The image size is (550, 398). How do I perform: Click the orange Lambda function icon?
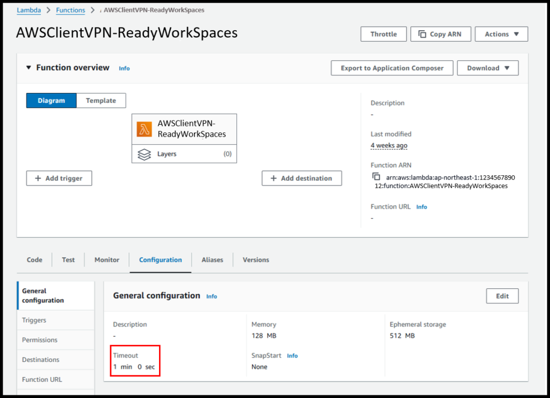[x=144, y=129]
